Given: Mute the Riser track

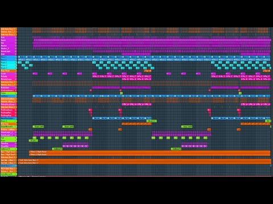Looking at the screenshot, I should [16, 141].
